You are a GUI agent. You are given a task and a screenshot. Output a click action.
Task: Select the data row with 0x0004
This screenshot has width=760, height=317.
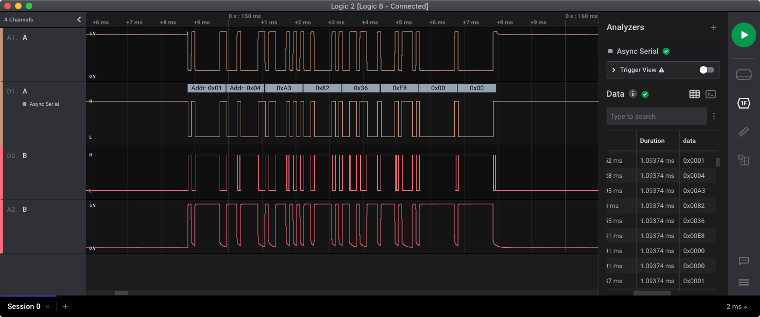point(661,176)
